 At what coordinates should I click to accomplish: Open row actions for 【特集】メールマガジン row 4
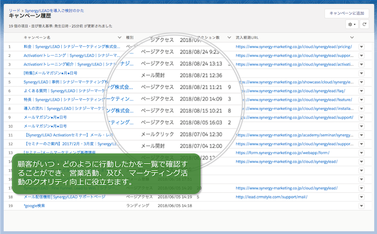pyautogui.click(x=361, y=73)
